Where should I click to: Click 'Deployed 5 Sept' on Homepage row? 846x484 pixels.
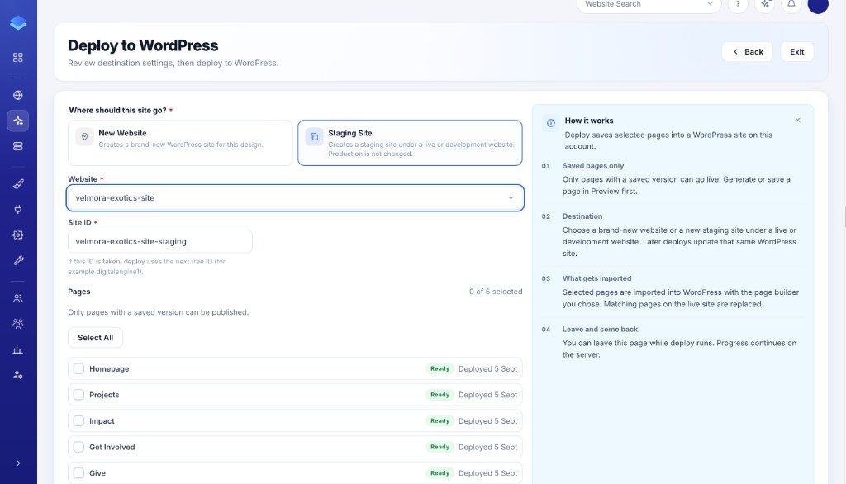tap(487, 369)
